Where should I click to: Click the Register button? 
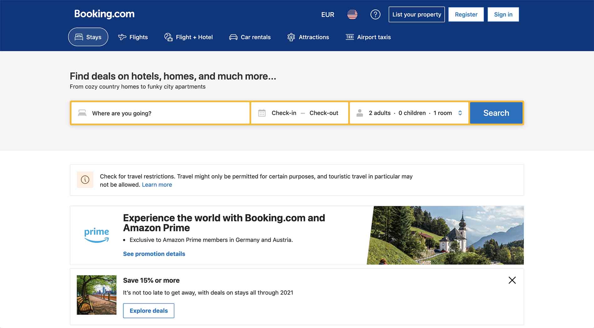(466, 14)
